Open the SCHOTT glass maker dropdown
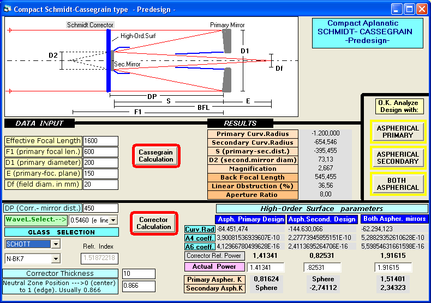Screen dimensions: 431x303 coord(56,244)
